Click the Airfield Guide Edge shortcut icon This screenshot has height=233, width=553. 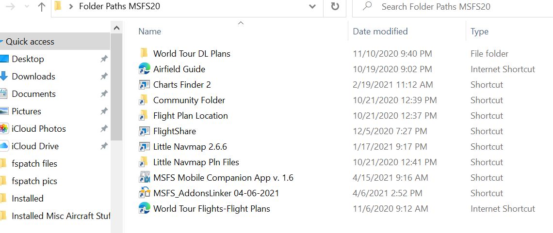tap(145, 69)
